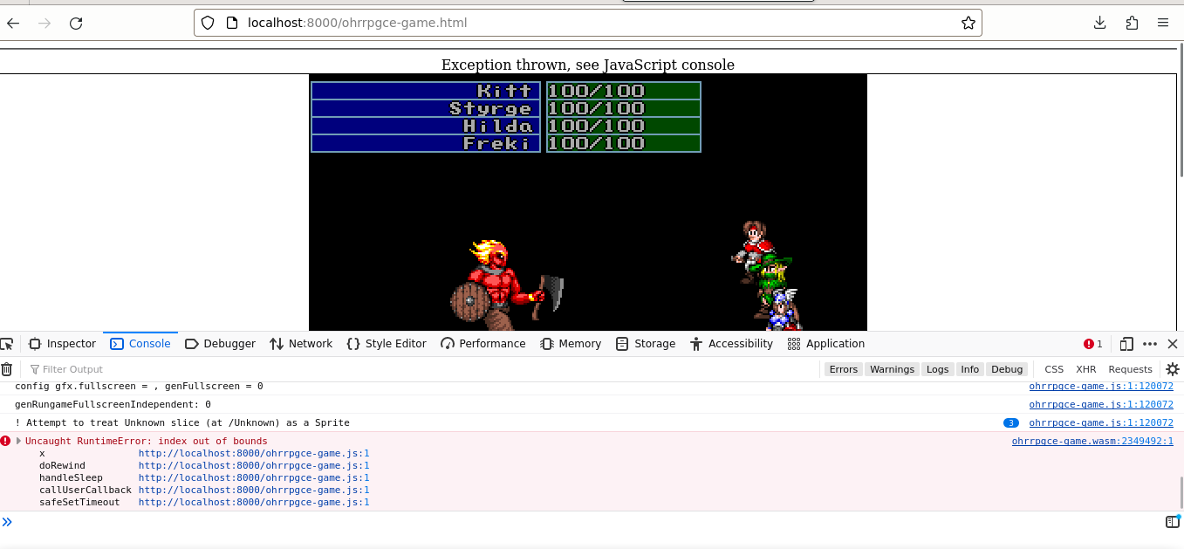Open the safeSetTimeout stack frame link
Viewport: 1184px width, 549px height.
(x=254, y=502)
